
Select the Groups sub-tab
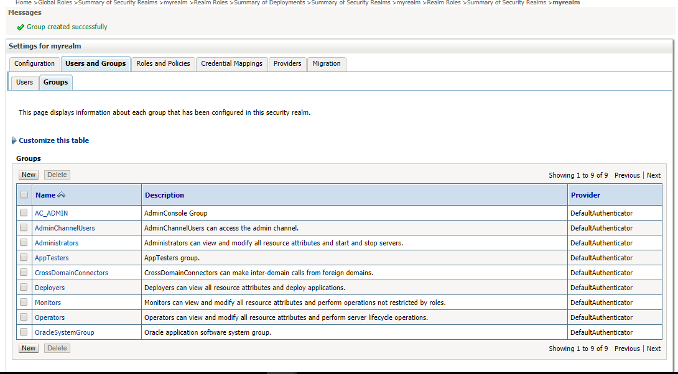pos(56,82)
